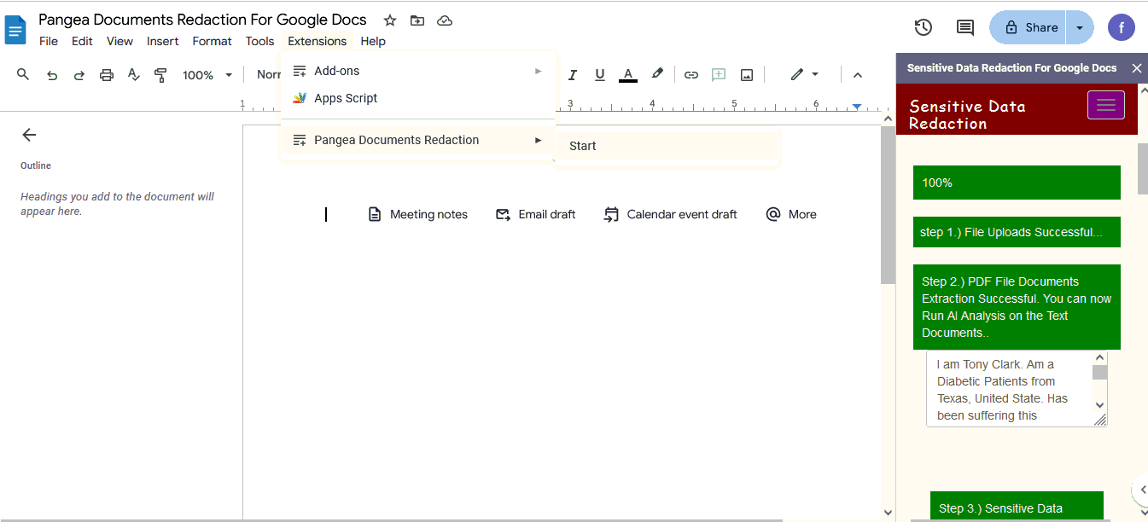Redo the last action
The image size is (1148, 522).
pos(79,75)
